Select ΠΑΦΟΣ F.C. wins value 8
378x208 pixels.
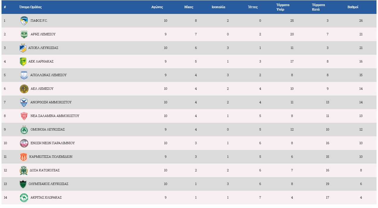[x=196, y=21]
